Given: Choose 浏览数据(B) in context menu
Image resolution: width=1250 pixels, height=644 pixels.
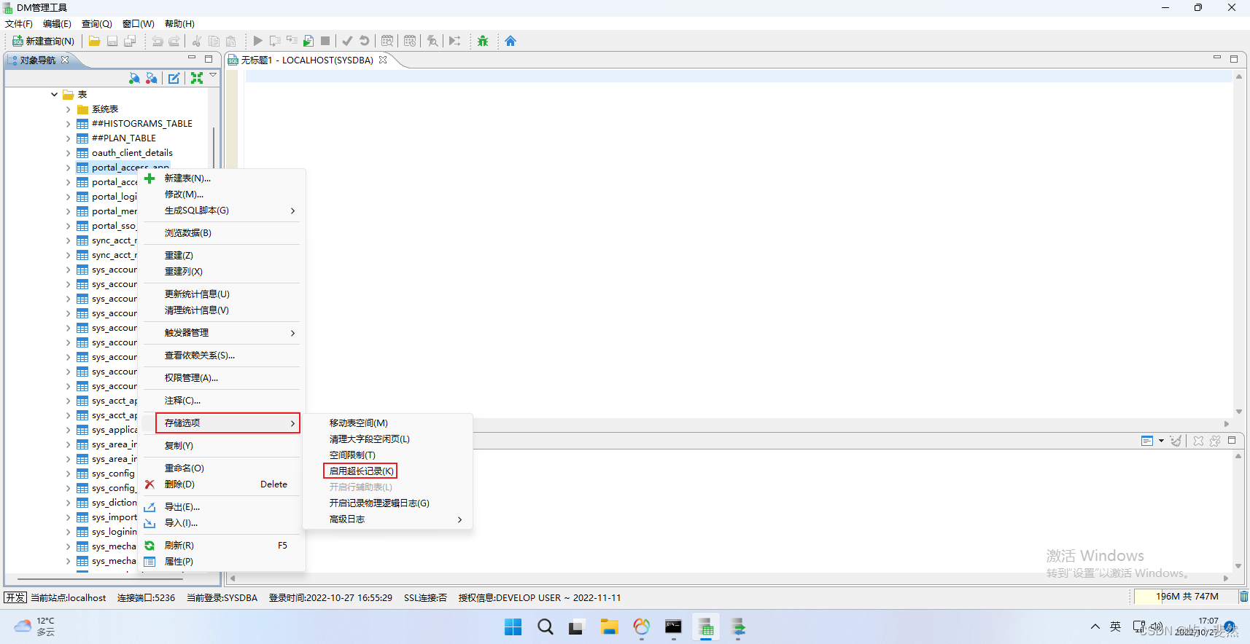Looking at the screenshot, I should point(222,233).
